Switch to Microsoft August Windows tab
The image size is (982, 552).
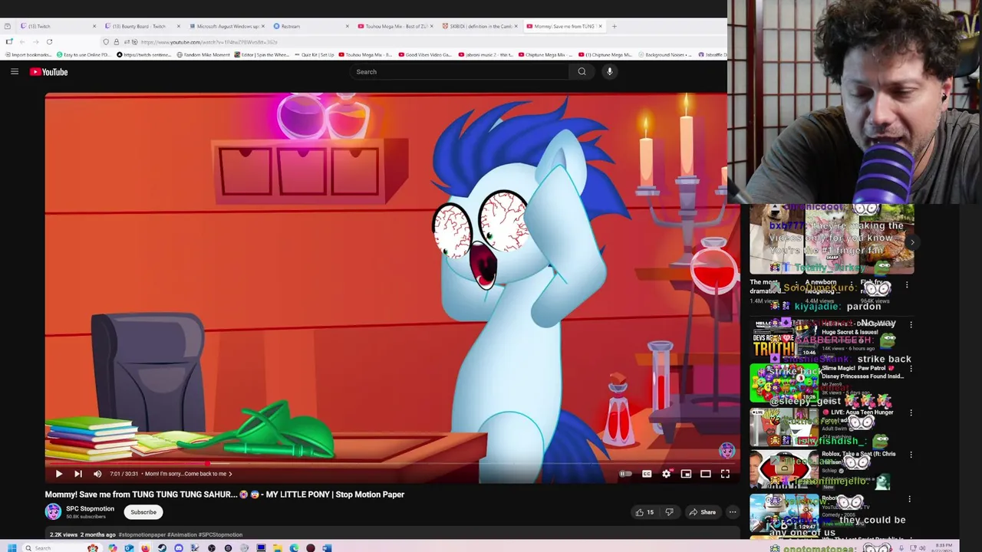tap(226, 26)
